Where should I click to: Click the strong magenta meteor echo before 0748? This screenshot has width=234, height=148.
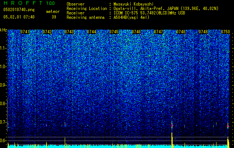(172, 125)
